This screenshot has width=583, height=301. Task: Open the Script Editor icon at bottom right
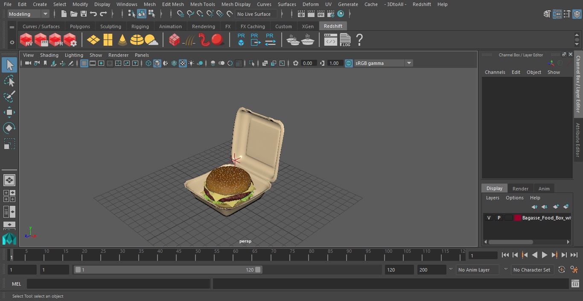[x=575, y=284]
